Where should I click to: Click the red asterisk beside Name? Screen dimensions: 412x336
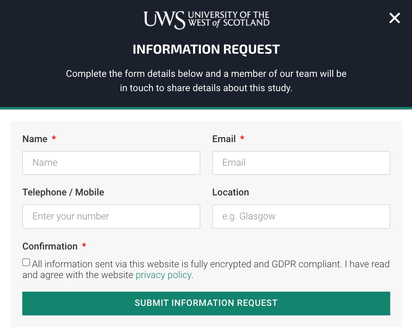[x=54, y=138]
